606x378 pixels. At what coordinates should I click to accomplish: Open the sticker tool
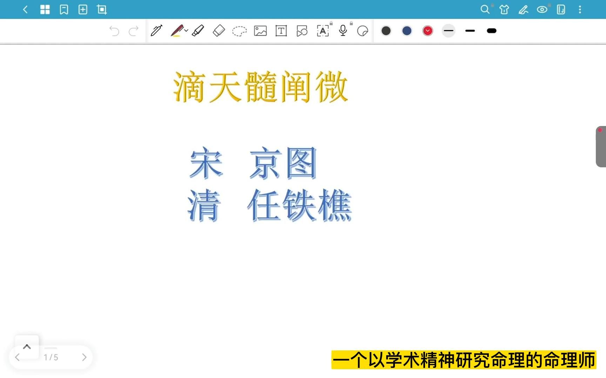point(363,31)
